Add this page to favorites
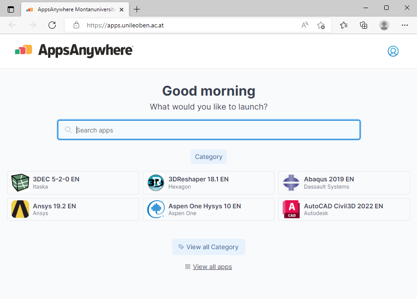The image size is (417, 299). coord(321,25)
